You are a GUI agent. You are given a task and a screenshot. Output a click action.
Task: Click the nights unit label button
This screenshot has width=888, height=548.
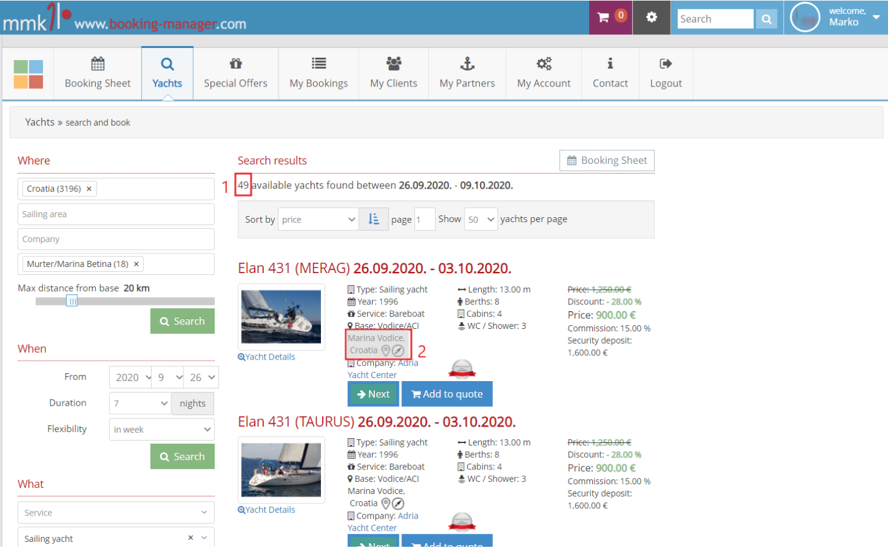pyautogui.click(x=193, y=403)
